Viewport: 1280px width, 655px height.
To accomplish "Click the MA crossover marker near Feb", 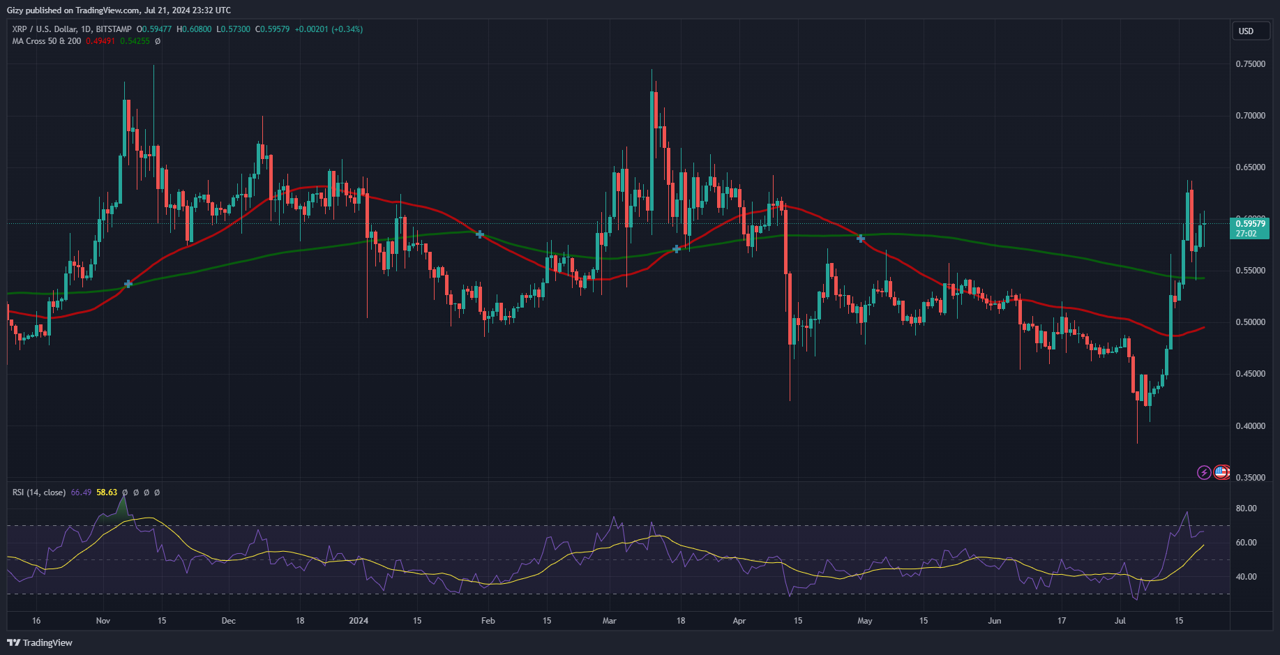I will [480, 234].
